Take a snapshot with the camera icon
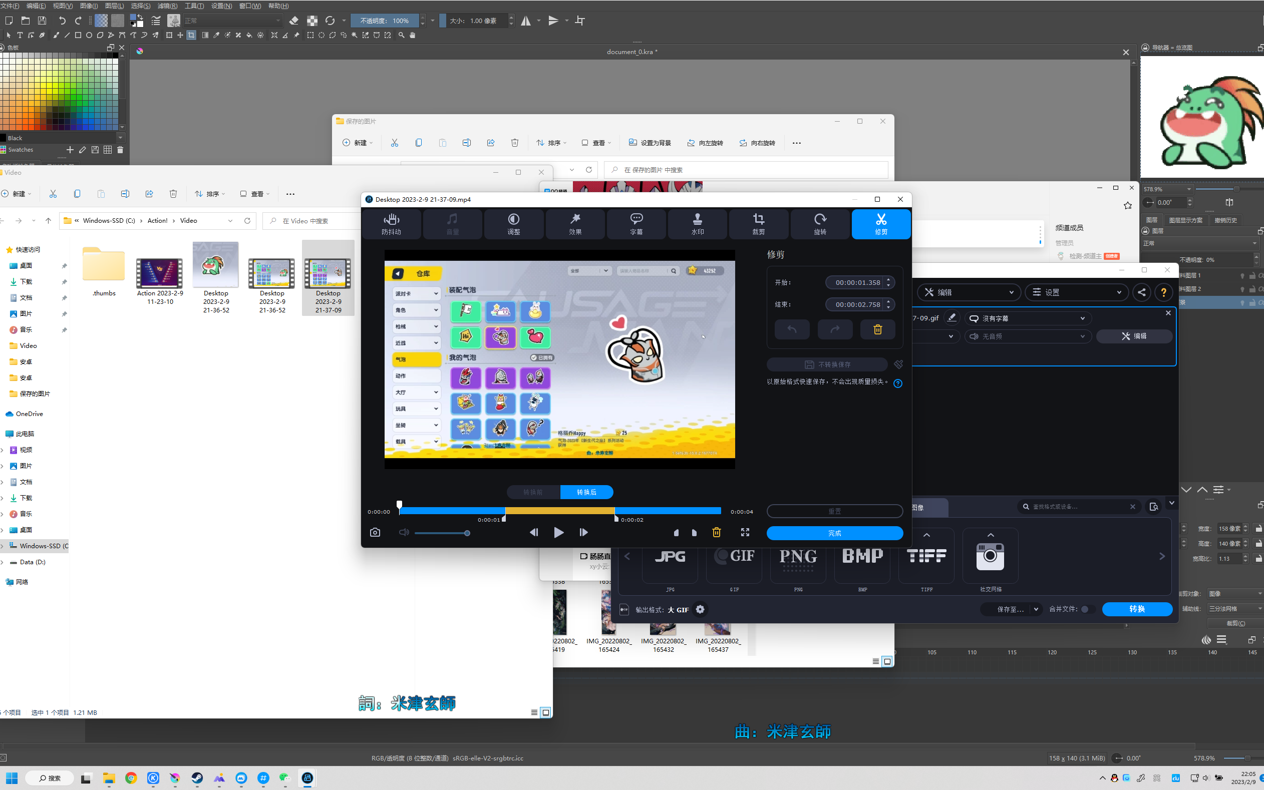The image size is (1264, 790). [375, 532]
